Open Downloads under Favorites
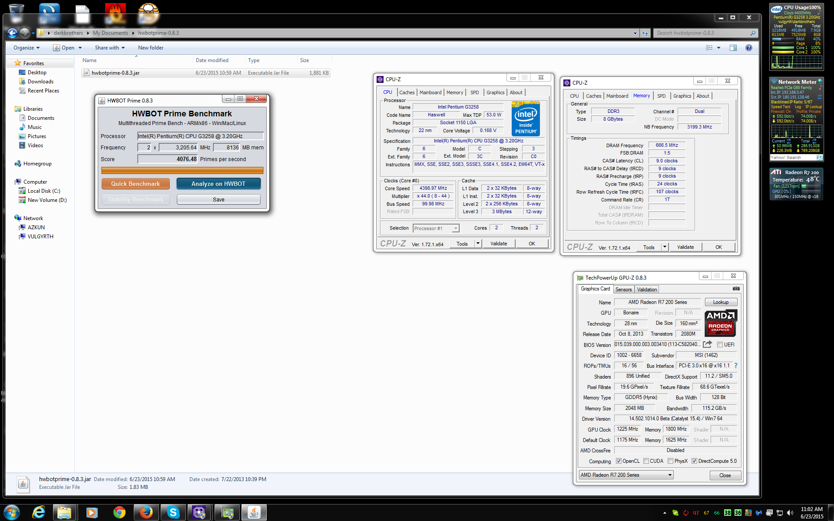This screenshot has height=521, width=834. 40,82
